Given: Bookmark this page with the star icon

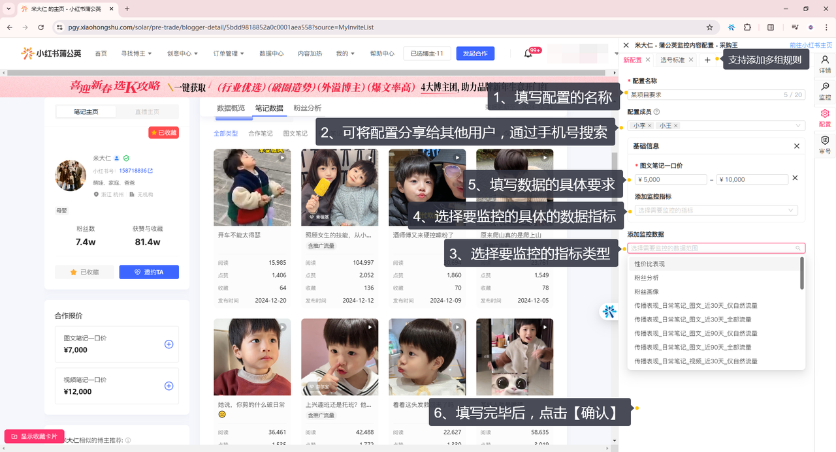Looking at the screenshot, I should (709, 27).
